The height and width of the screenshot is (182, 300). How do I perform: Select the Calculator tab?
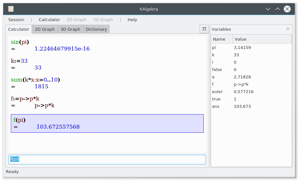(19, 29)
